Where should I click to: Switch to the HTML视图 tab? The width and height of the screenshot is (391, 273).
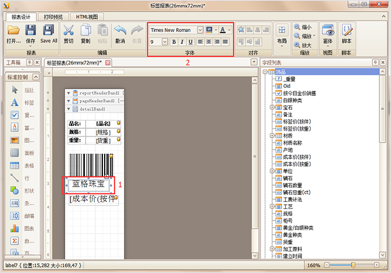pos(87,16)
